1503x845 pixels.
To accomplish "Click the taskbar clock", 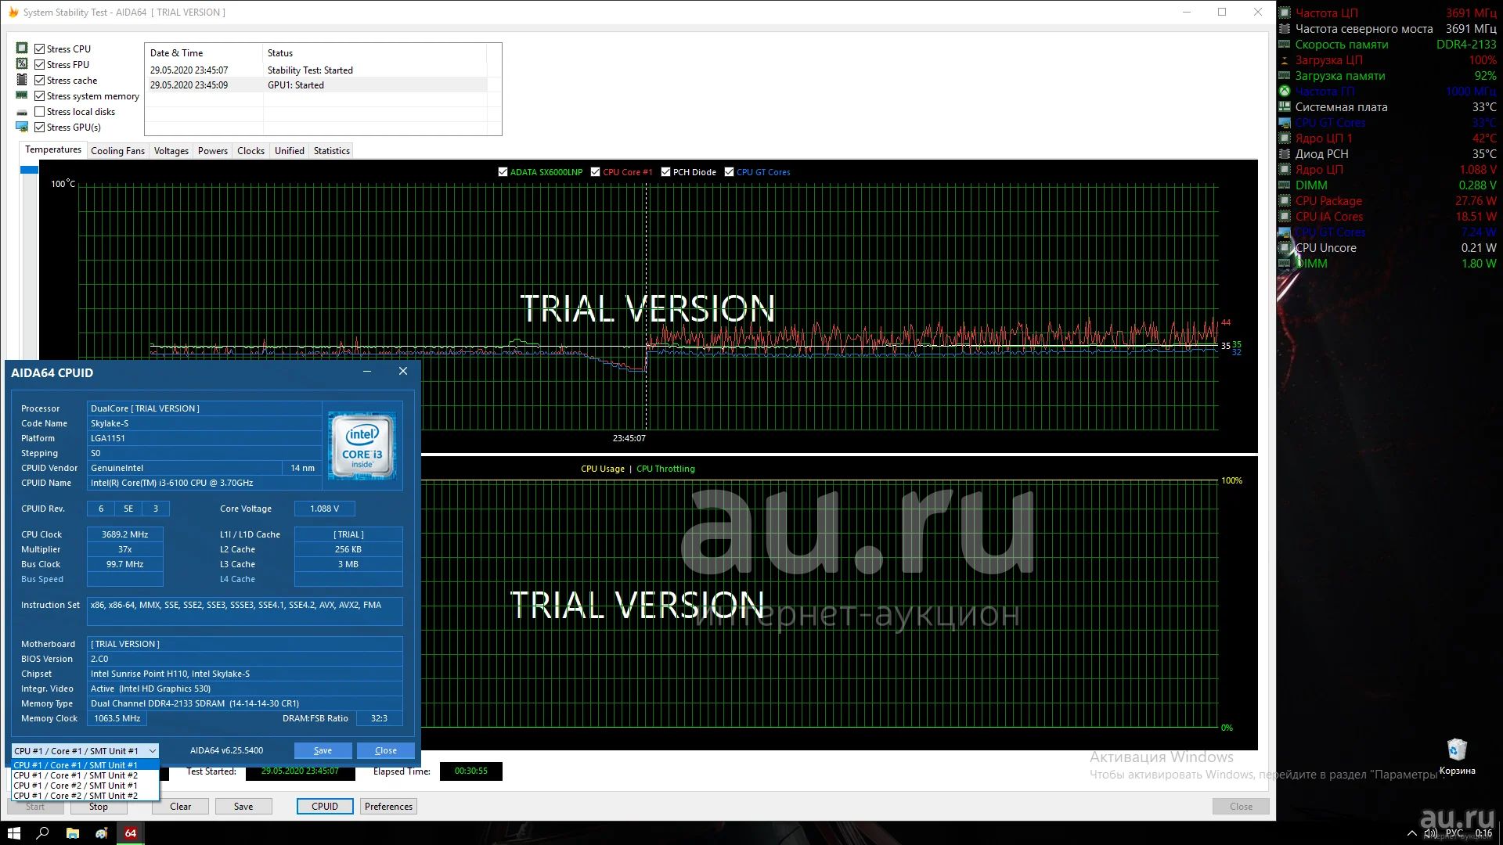I will coord(1483,833).
